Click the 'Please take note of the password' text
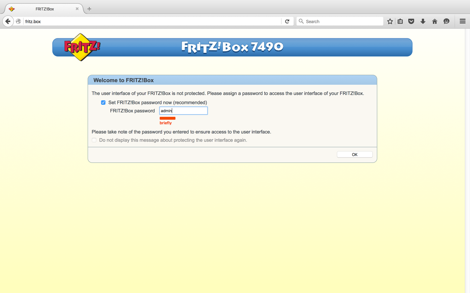This screenshot has width=470, height=293. pyautogui.click(x=181, y=132)
